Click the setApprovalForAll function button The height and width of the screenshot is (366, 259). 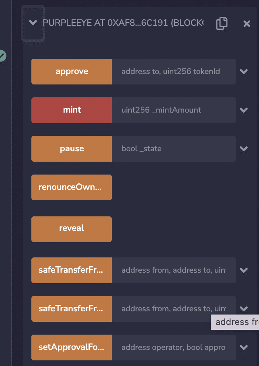coord(72,347)
